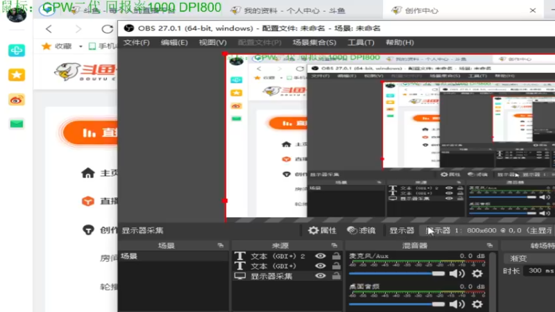Viewport: 555px width, 312px height.
Task: Hide the 文本 (GDI+) 2 source
Action: 321,256
